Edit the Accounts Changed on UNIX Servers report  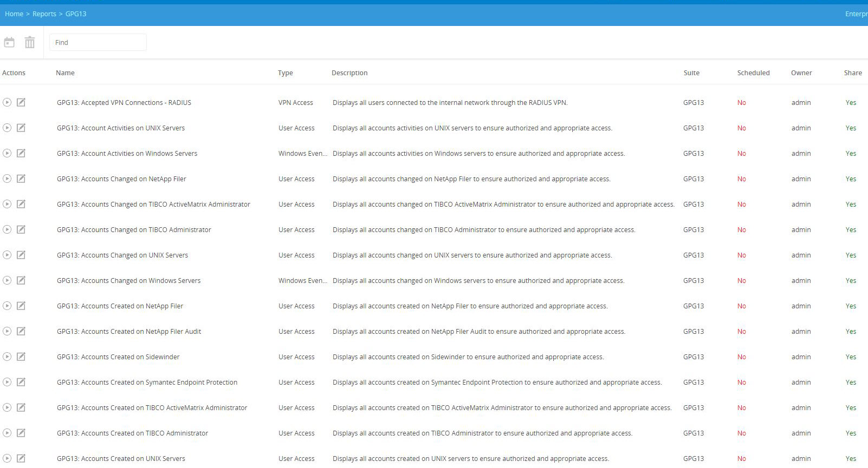pos(21,255)
